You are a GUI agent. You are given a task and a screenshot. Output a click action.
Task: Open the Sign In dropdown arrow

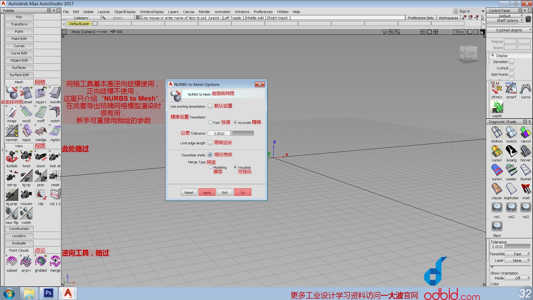(x=483, y=11)
